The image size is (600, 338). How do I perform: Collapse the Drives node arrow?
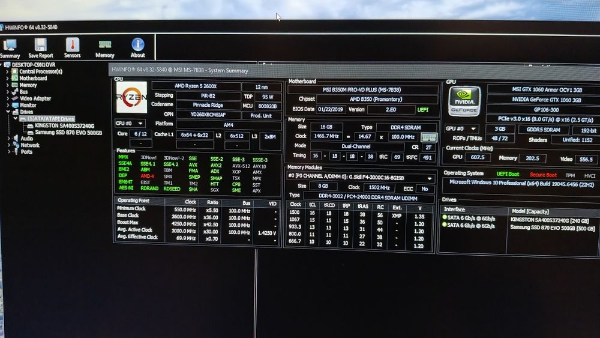click(x=8, y=112)
